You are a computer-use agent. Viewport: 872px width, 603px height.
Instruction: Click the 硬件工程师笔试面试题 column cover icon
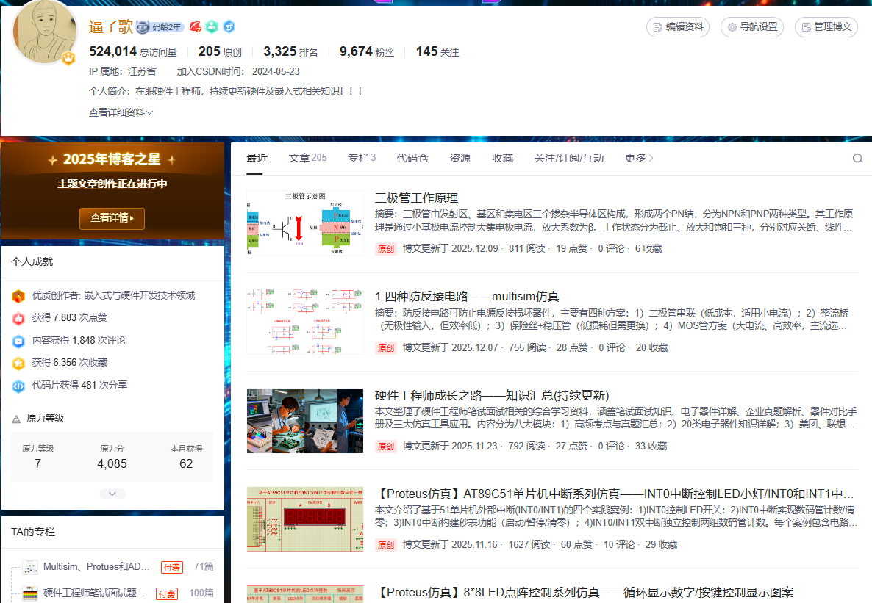pos(31,593)
